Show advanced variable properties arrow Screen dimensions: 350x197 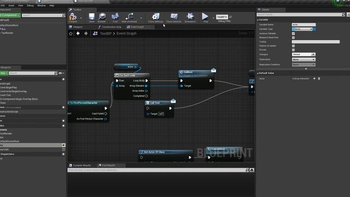306,69
